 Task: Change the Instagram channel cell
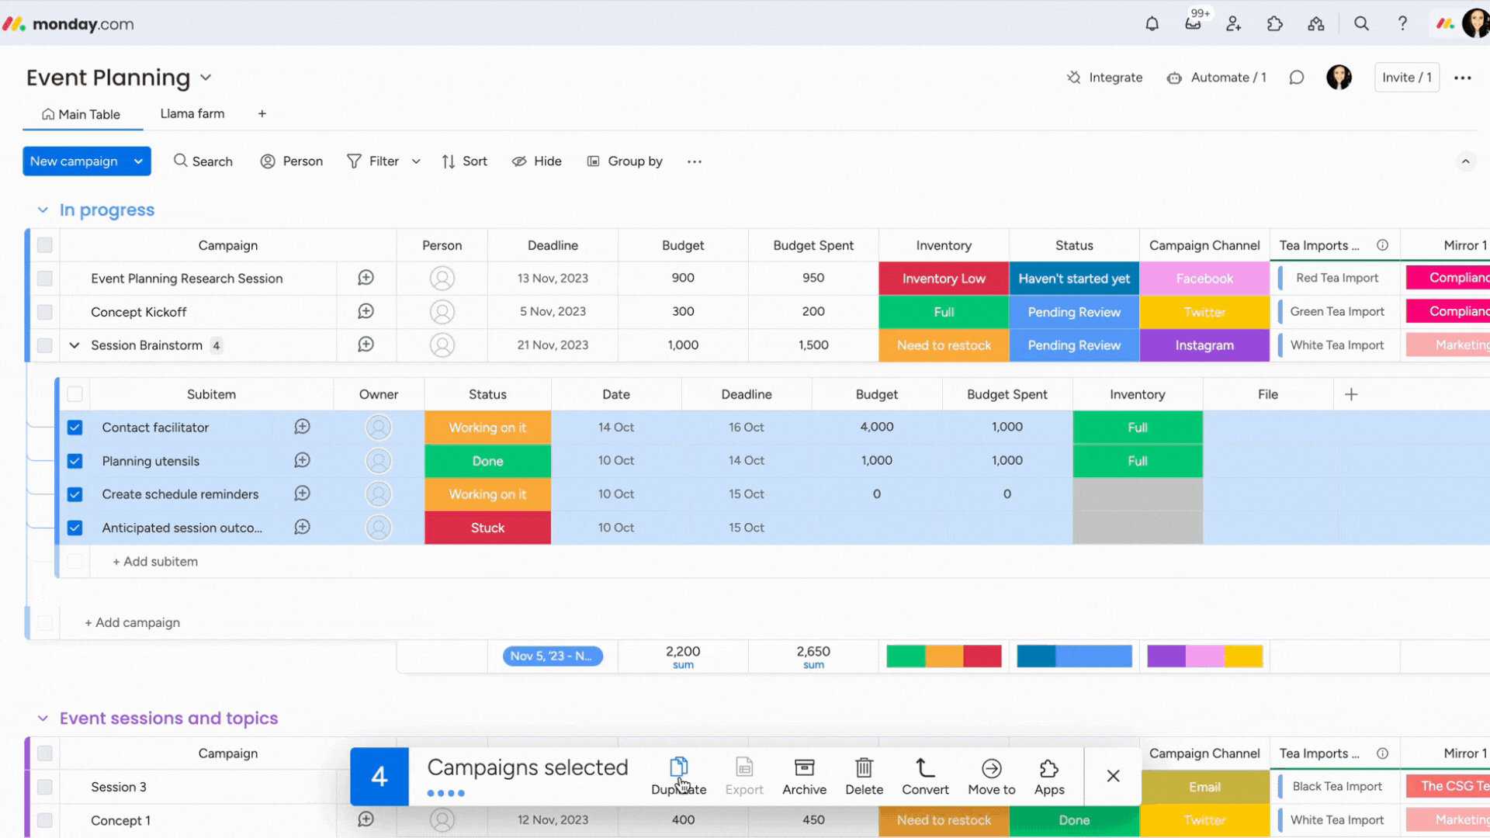[x=1204, y=345]
